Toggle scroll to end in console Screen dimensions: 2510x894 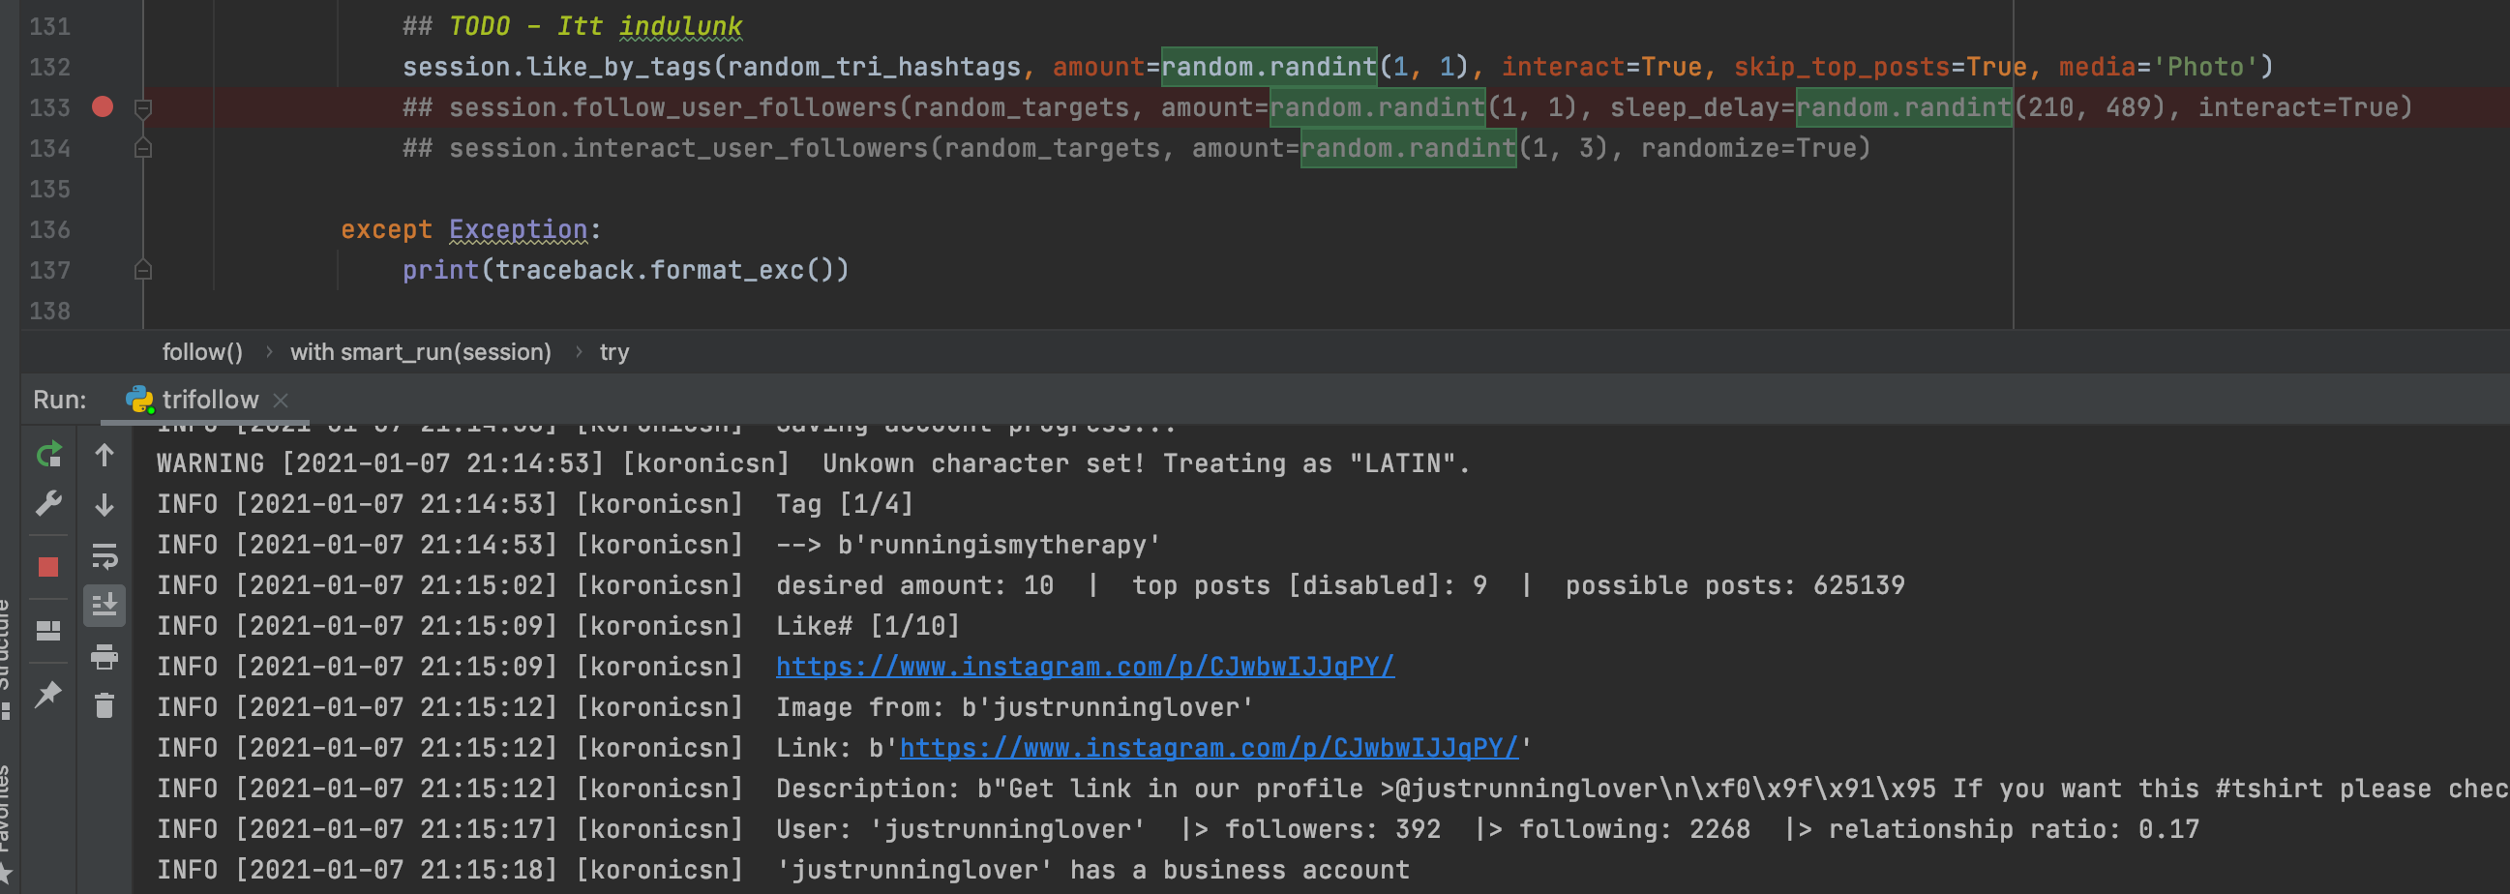pos(105,606)
